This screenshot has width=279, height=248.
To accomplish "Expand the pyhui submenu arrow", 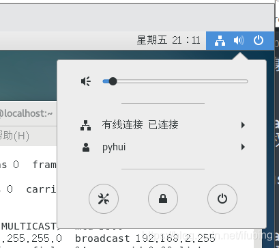I will click(x=243, y=147).
